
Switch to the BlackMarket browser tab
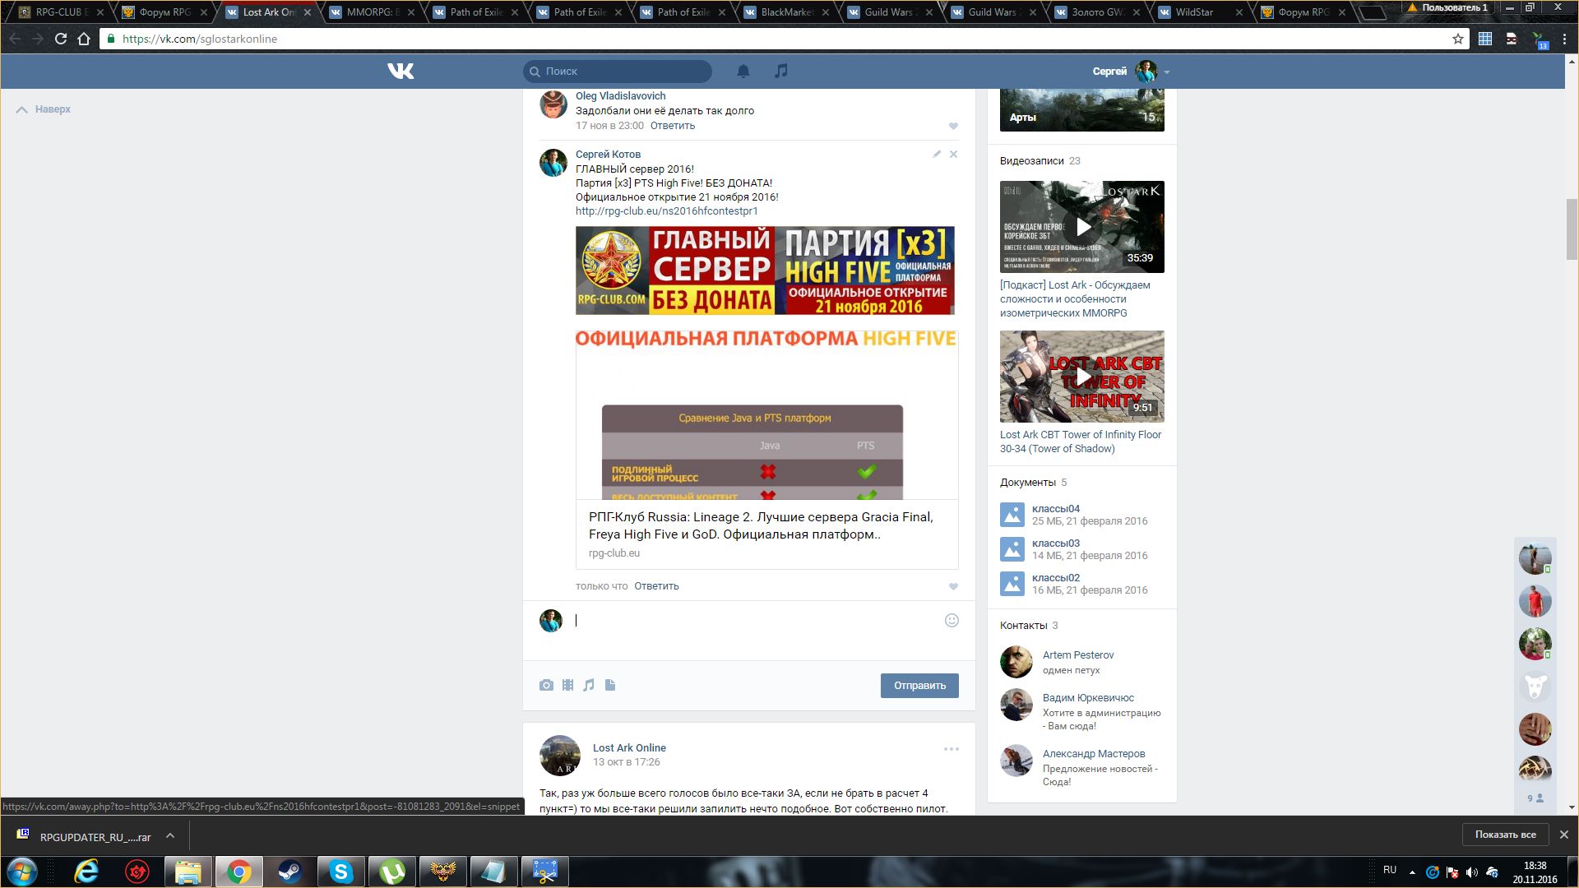tap(786, 12)
